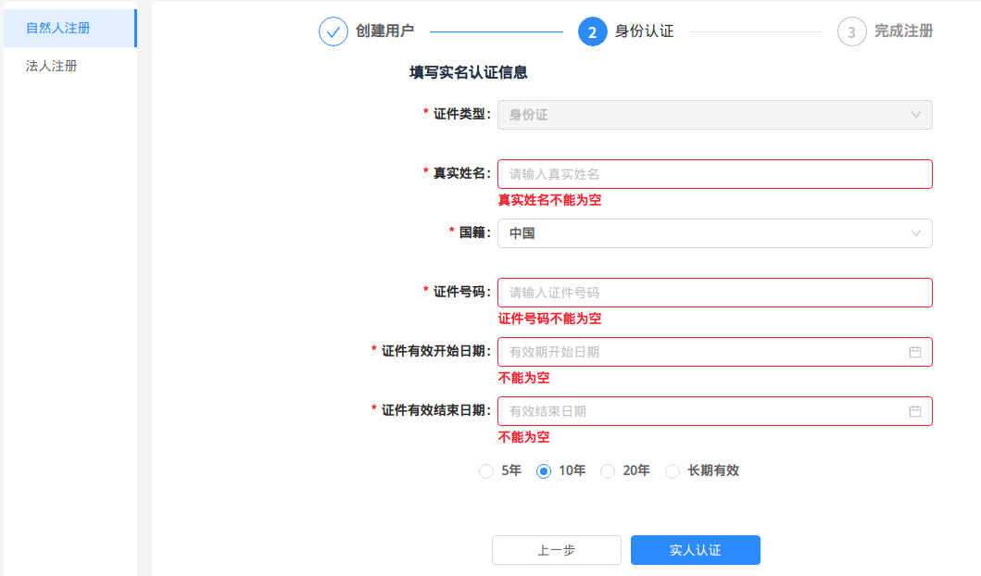Click the 上一步 button
Screen dimensions: 981x576
(556, 550)
